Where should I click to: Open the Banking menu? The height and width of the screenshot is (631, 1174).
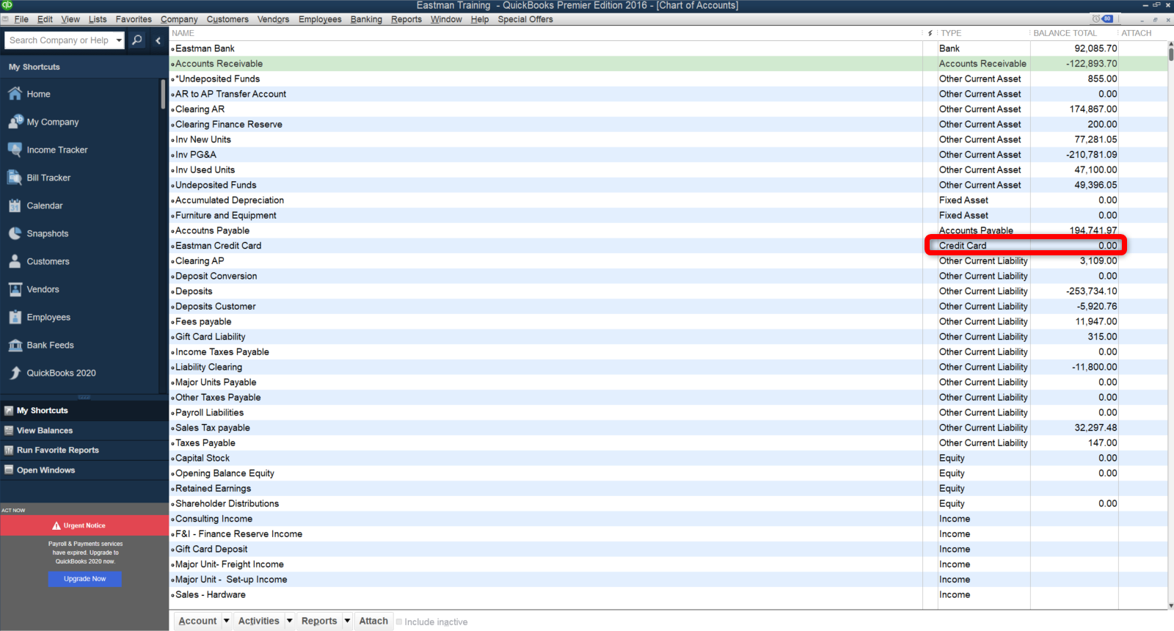coord(366,19)
